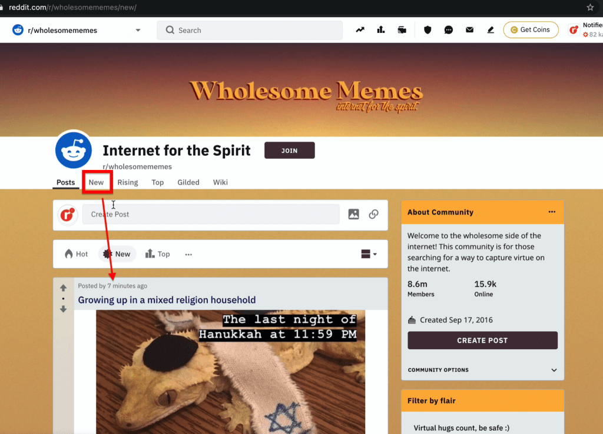Open the moderation shield icon
The height and width of the screenshot is (434, 603).
[428, 30]
